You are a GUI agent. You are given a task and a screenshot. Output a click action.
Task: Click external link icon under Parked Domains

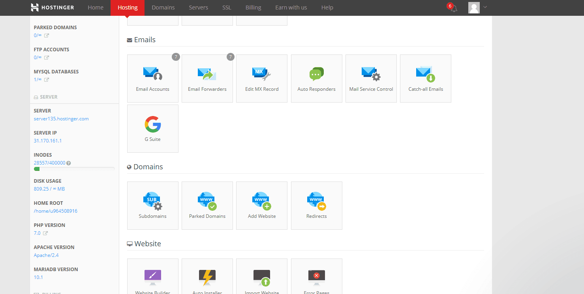46,36
